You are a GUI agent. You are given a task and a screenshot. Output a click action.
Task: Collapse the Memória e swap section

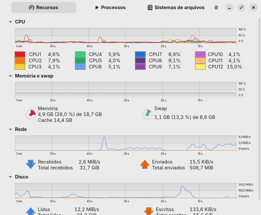pos(10,76)
